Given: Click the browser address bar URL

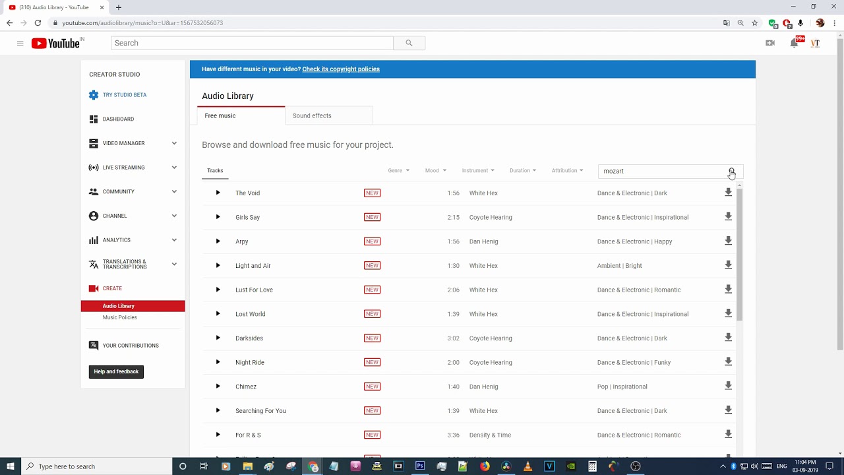Looking at the screenshot, I should click(142, 23).
